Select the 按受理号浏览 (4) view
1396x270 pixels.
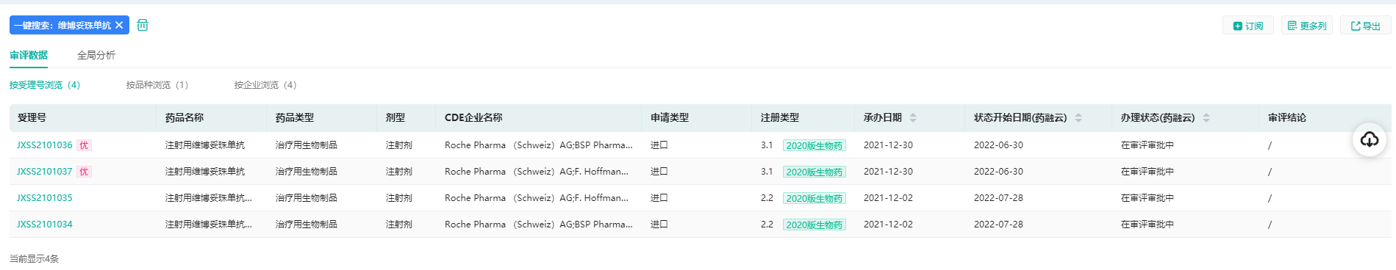click(x=45, y=85)
